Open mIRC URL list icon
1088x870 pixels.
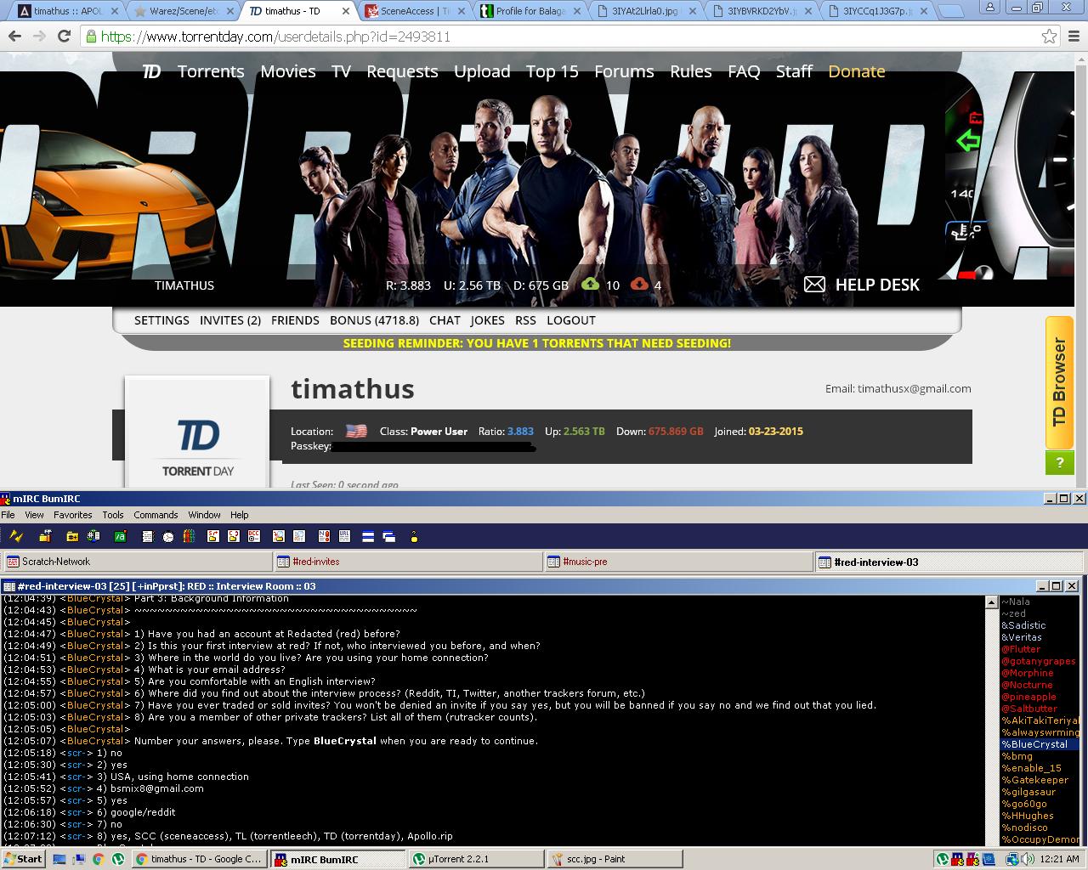tap(344, 536)
